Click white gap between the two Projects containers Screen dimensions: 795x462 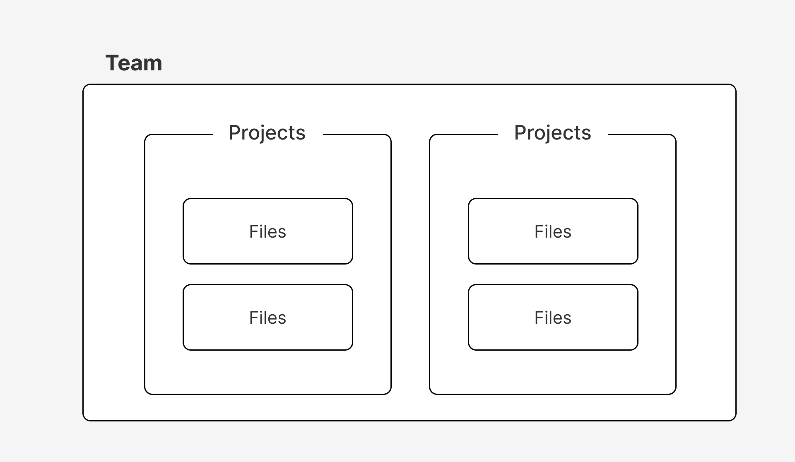pos(410,264)
